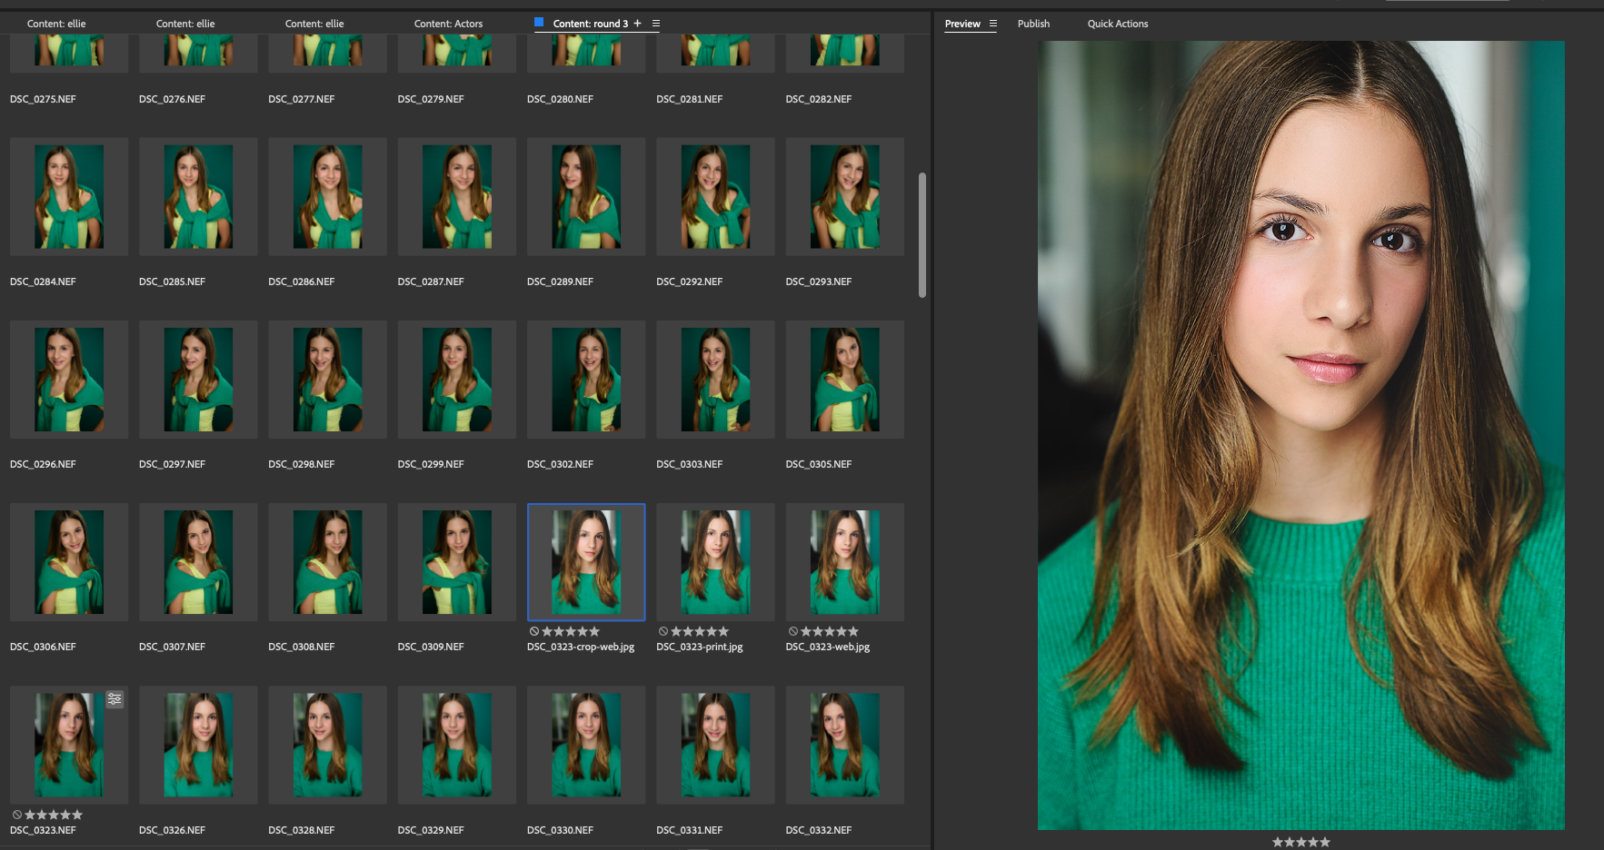This screenshot has height=850, width=1604.
Task: Click the reject icon under DSC_0323-crop-web.jpg
Action: (533, 631)
